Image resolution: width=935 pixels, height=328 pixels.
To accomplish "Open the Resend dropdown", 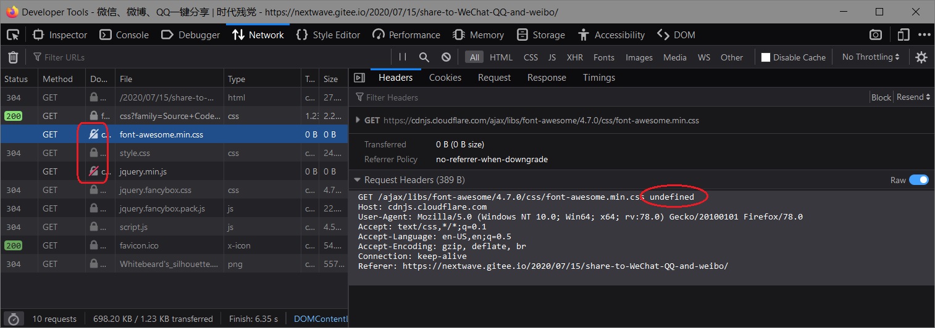I will click(913, 97).
